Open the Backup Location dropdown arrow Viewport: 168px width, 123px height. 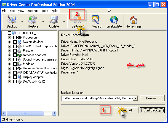(x=135, y=98)
